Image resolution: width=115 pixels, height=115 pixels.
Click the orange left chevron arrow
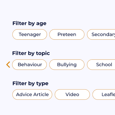point(8,65)
